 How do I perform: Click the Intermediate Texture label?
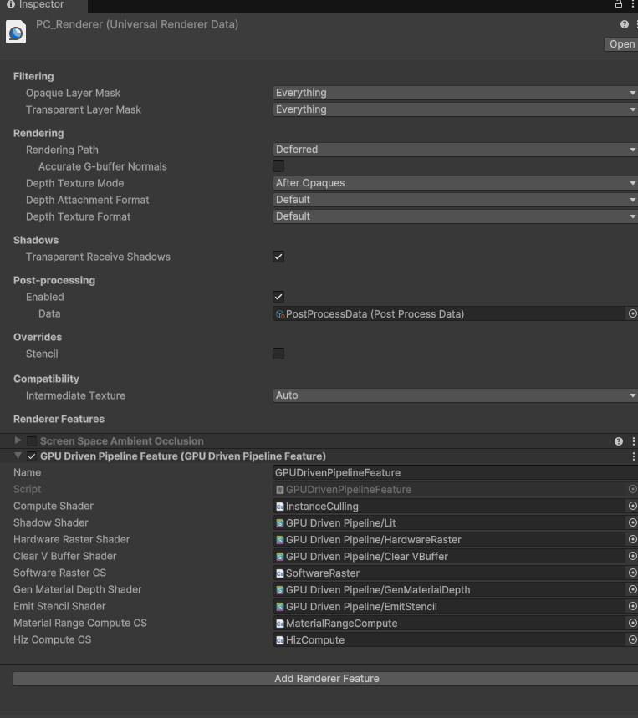pyautogui.click(x=75, y=395)
